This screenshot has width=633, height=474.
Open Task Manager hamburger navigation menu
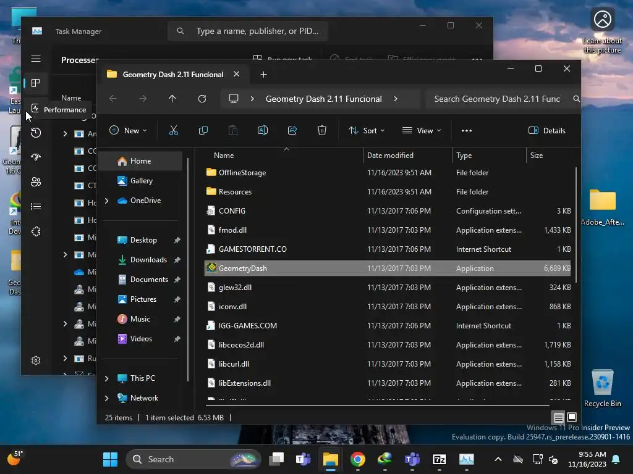point(36,59)
